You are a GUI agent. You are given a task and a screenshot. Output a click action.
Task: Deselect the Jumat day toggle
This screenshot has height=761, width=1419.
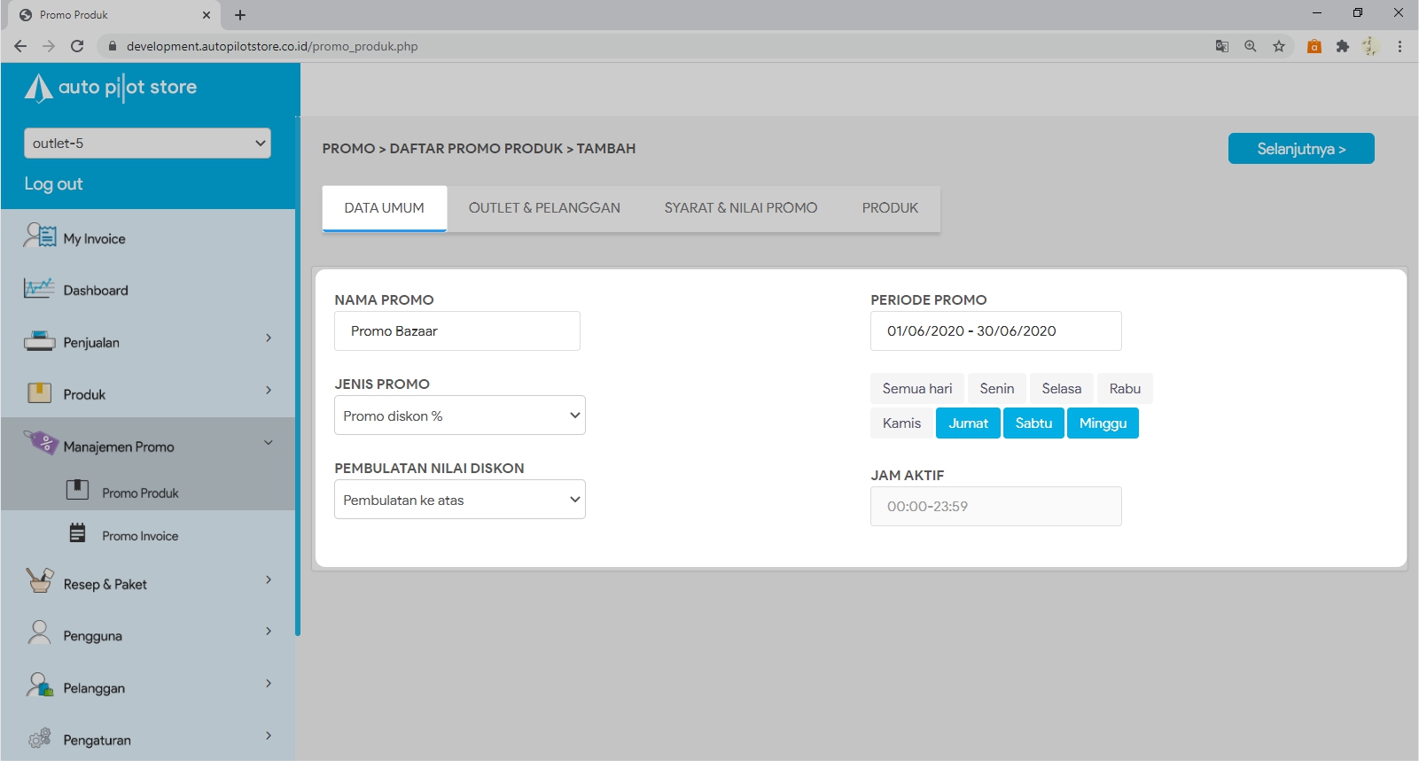[x=968, y=423]
